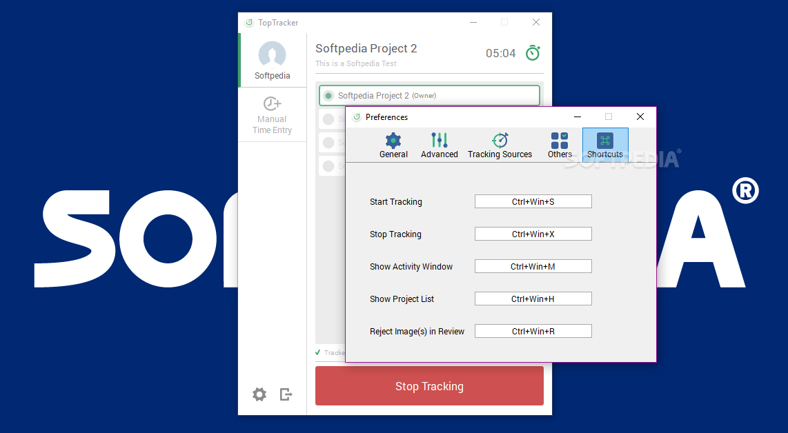Click the green stopwatch timer icon
This screenshot has height=433, width=788.
click(x=533, y=52)
